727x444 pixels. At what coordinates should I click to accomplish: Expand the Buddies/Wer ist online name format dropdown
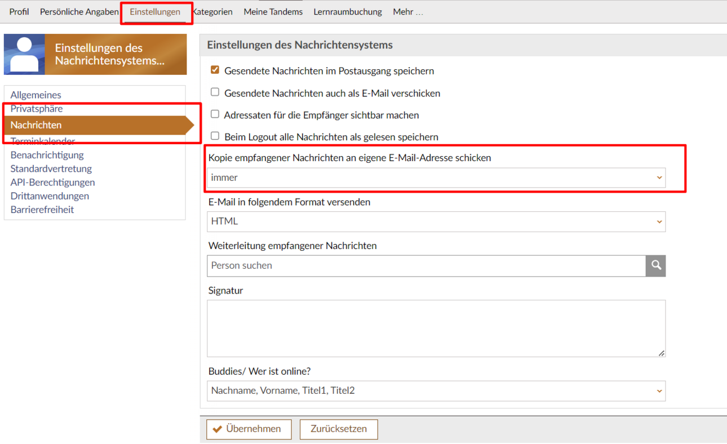(x=436, y=390)
